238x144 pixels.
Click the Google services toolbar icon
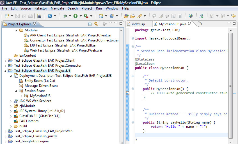[x=50, y=16]
